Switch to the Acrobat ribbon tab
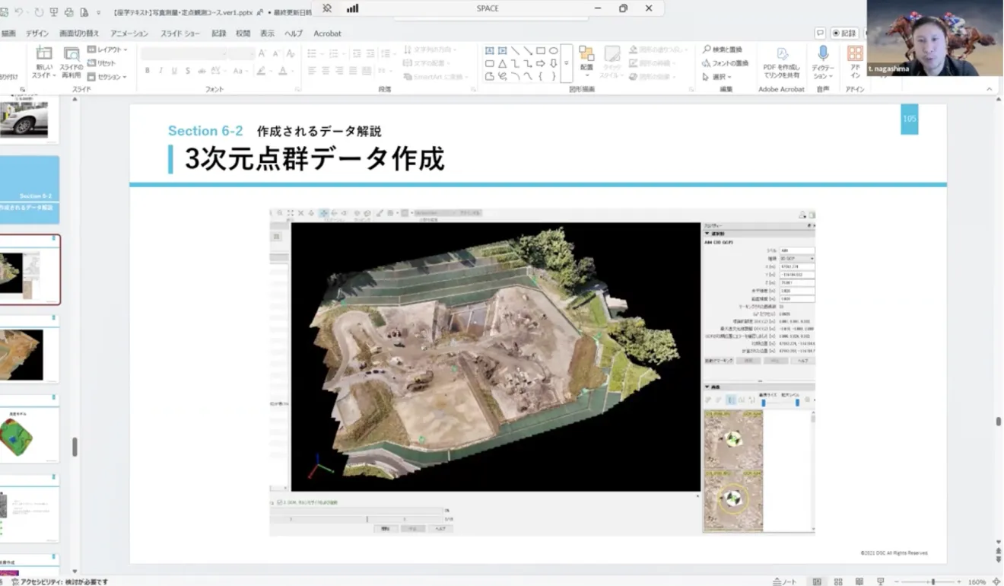 (327, 33)
